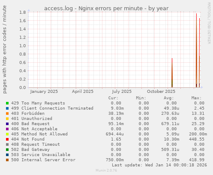Click the '403 Forbidden' legend label
The width and height of the screenshot is (213, 175).
(28, 114)
